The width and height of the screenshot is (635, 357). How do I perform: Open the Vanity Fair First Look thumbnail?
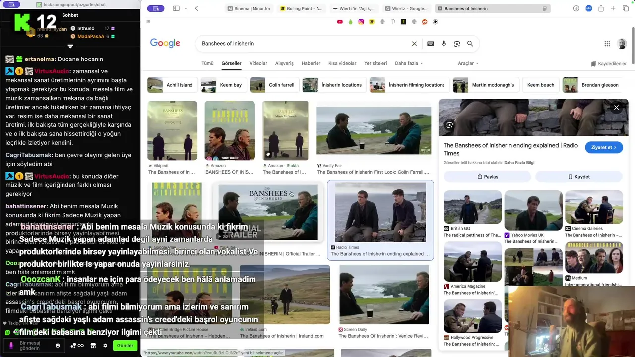(374, 130)
